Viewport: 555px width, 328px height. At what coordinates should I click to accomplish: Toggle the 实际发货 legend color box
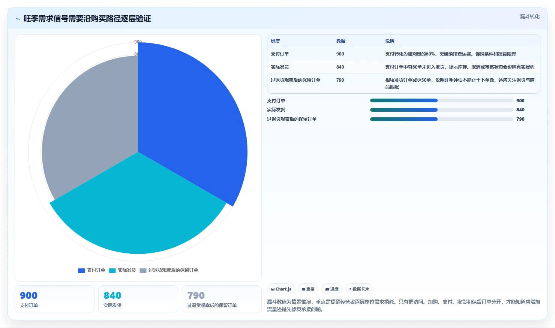112,270
